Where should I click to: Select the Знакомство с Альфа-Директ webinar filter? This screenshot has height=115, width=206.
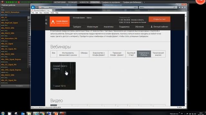coord(98,54)
